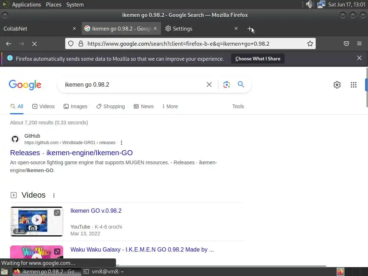Open the clock showing Sat Jun 17
The width and height of the screenshot is (368, 276).
coord(347,4)
